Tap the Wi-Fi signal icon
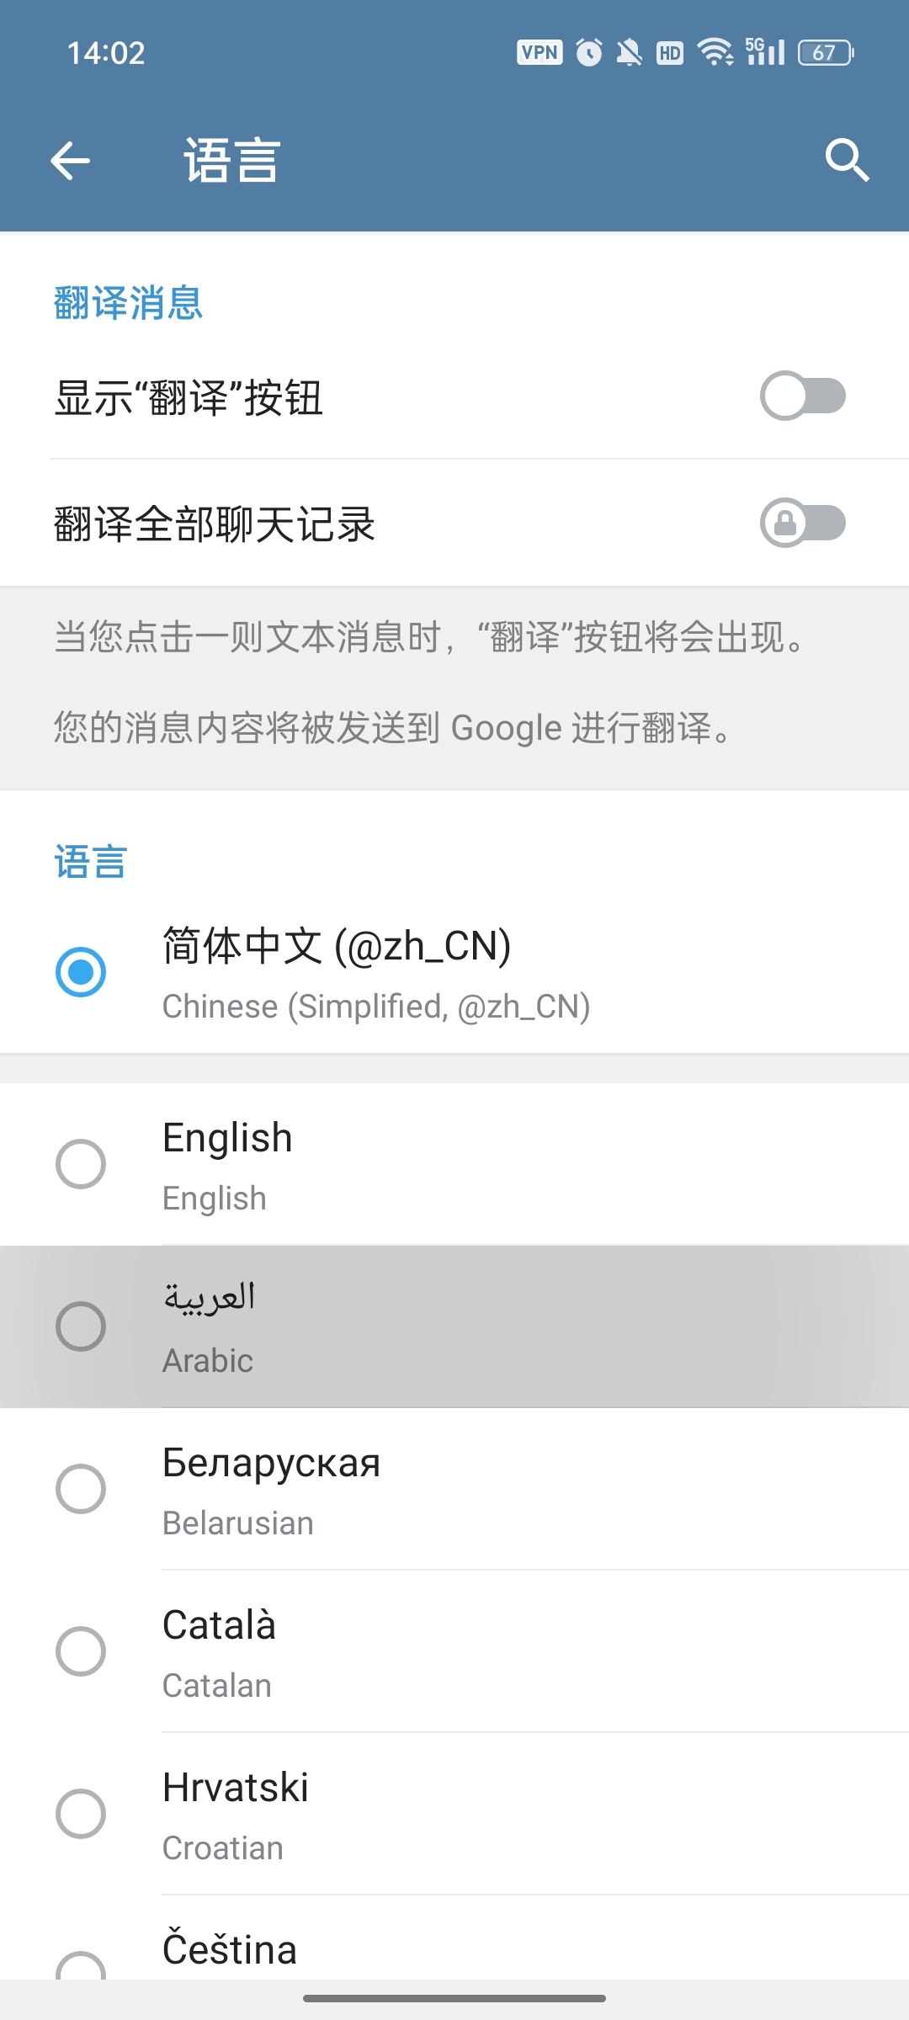Viewport: 909px width, 2020px height. tap(715, 52)
